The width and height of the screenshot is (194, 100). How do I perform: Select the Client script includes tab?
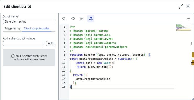click(37, 28)
